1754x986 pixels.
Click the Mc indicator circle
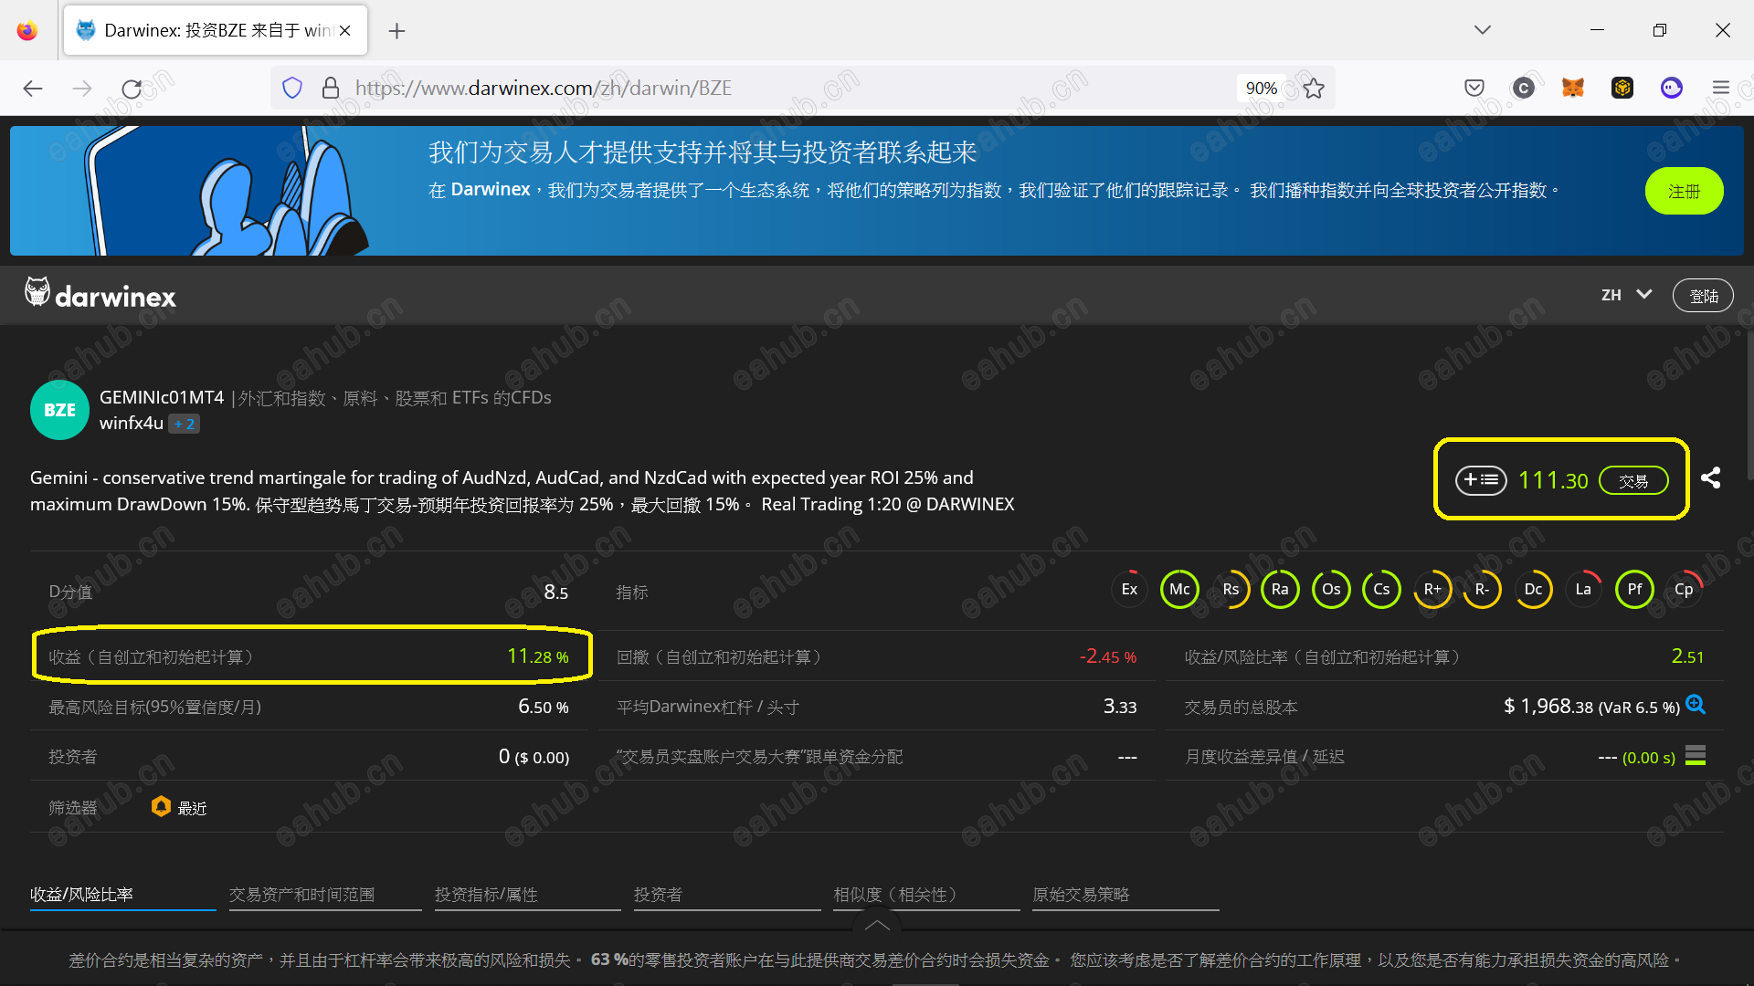coord(1179,590)
